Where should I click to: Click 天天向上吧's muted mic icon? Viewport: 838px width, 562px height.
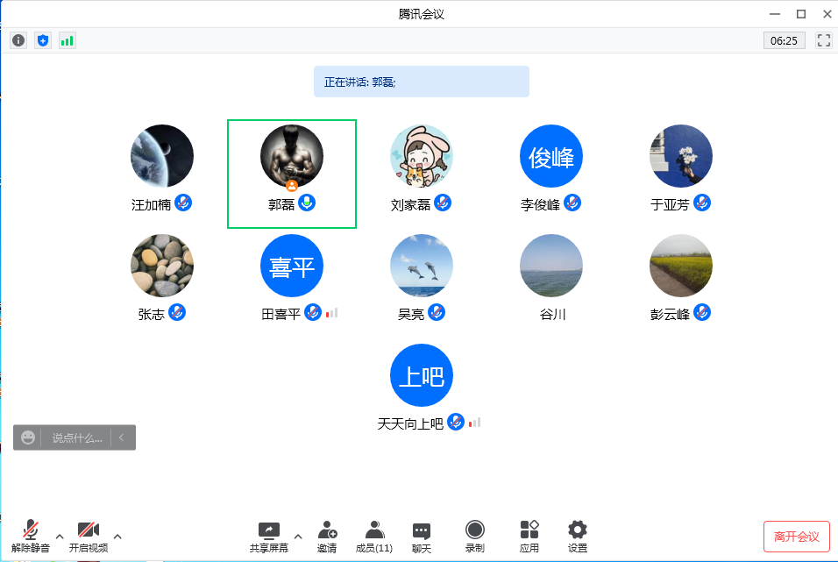(456, 422)
